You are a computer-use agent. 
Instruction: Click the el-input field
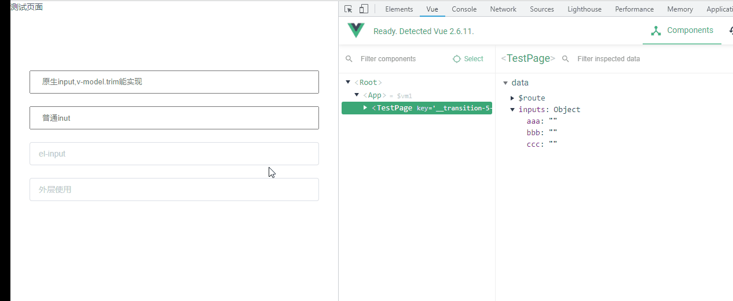coord(174,154)
